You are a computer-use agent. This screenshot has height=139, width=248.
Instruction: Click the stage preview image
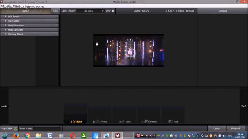click(x=129, y=51)
